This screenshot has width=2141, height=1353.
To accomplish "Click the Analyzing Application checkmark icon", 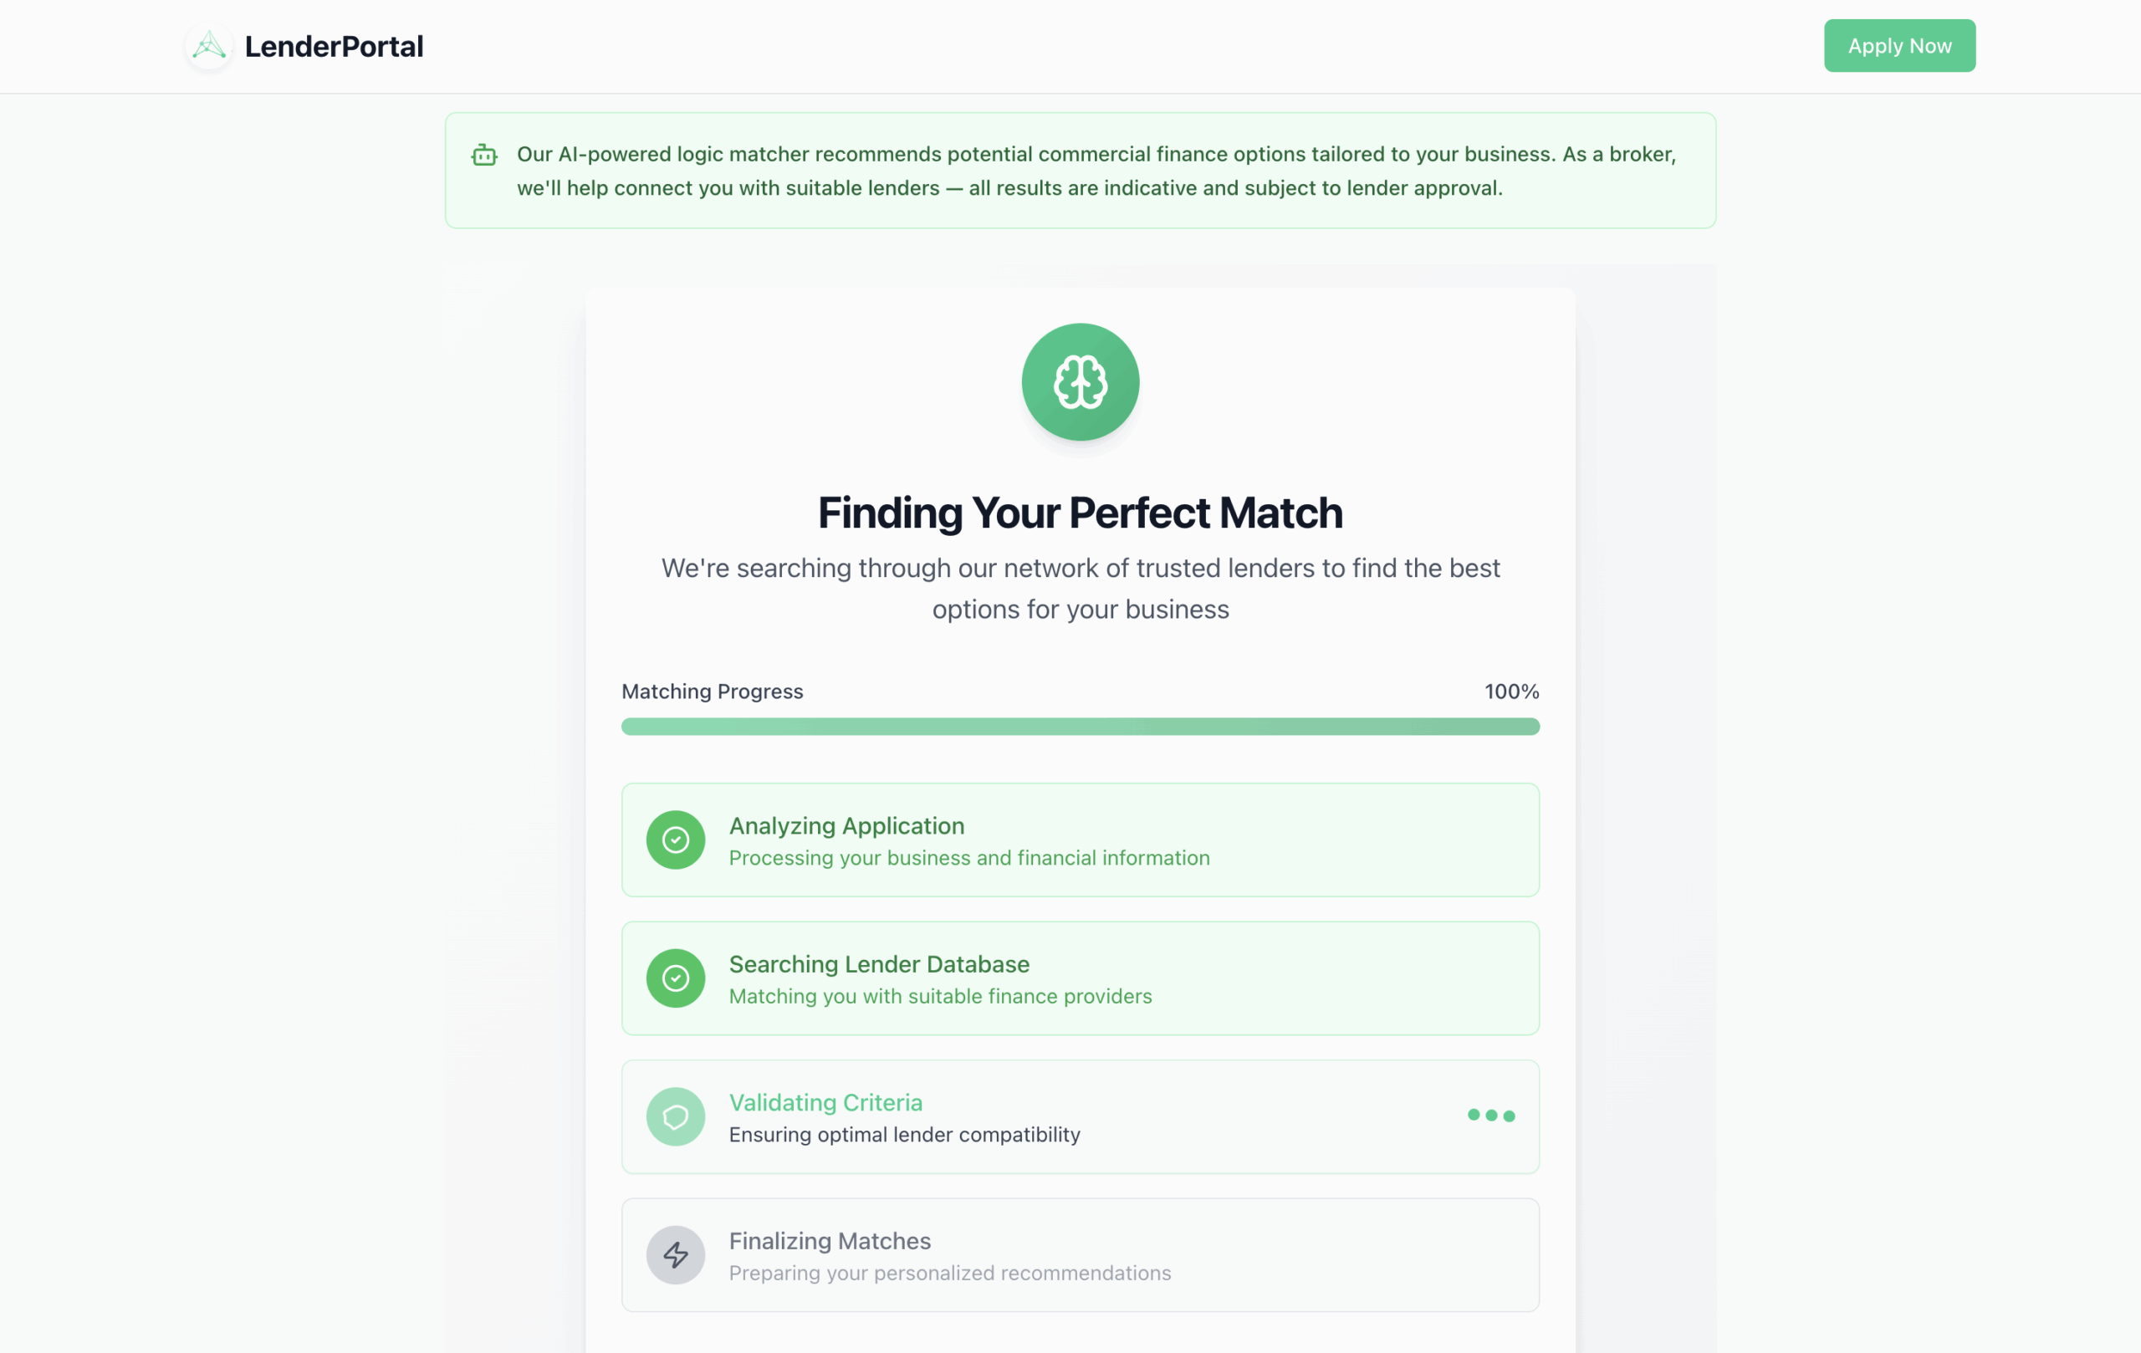I will (676, 840).
